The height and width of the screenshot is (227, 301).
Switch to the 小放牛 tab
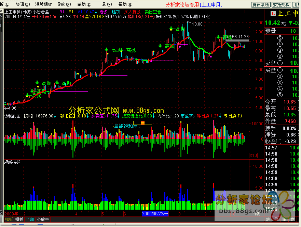point(43,220)
